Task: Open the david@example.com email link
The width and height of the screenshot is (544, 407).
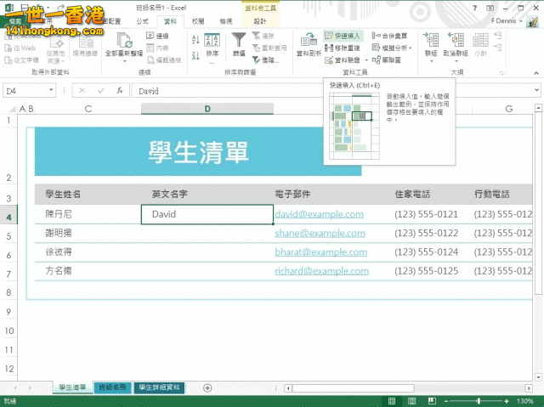Action: point(319,214)
